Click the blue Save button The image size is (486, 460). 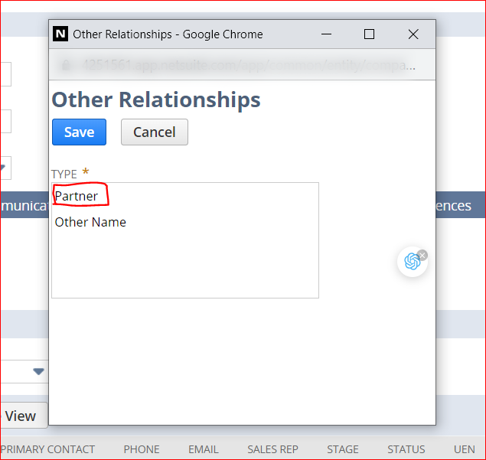[79, 132]
